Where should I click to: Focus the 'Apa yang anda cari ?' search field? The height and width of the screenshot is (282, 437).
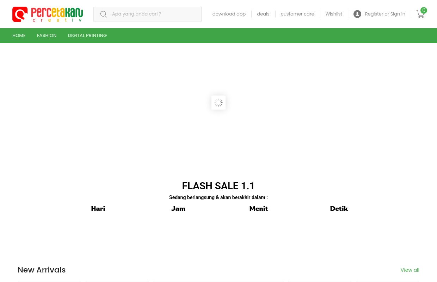point(154,14)
